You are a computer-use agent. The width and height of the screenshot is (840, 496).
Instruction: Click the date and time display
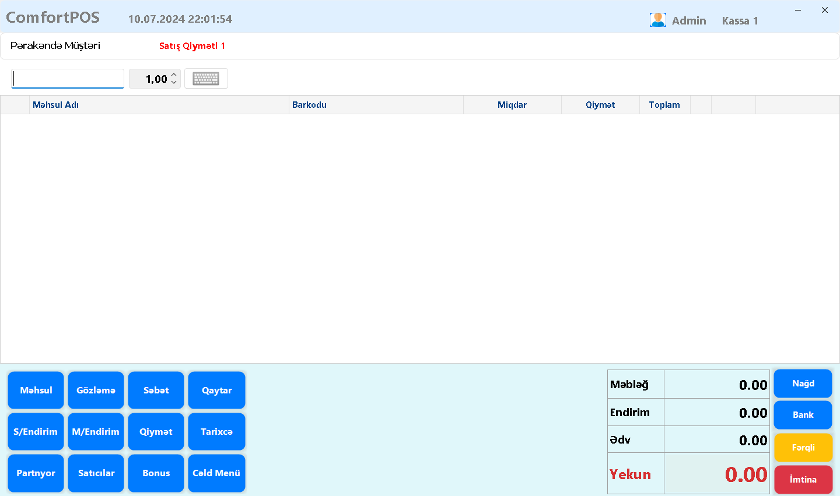pyautogui.click(x=180, y=19)
